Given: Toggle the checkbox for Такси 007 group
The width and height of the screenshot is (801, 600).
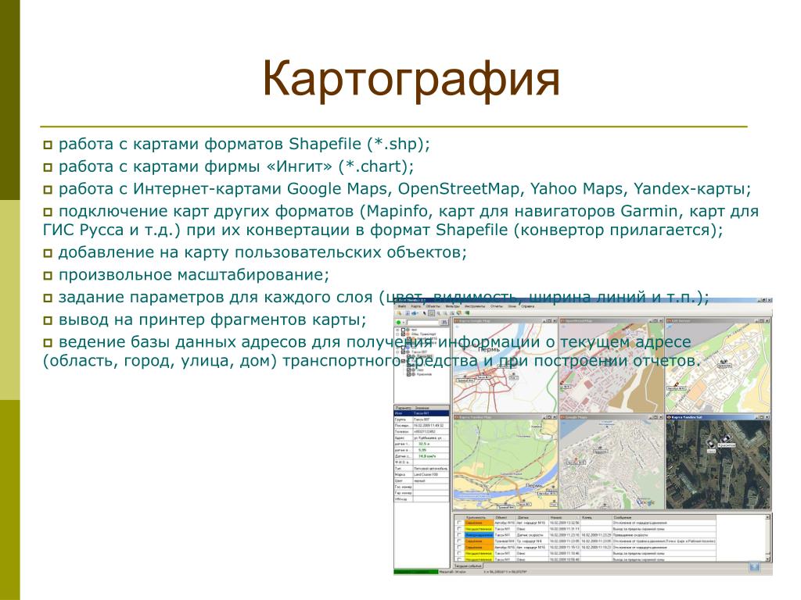Looking at the screenshot, I should (x=403, y=352).
